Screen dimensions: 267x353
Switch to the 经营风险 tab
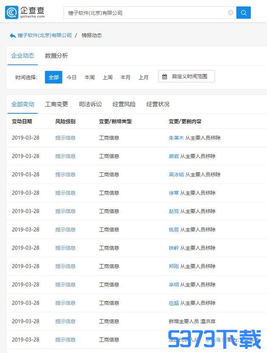coord(124,104)
